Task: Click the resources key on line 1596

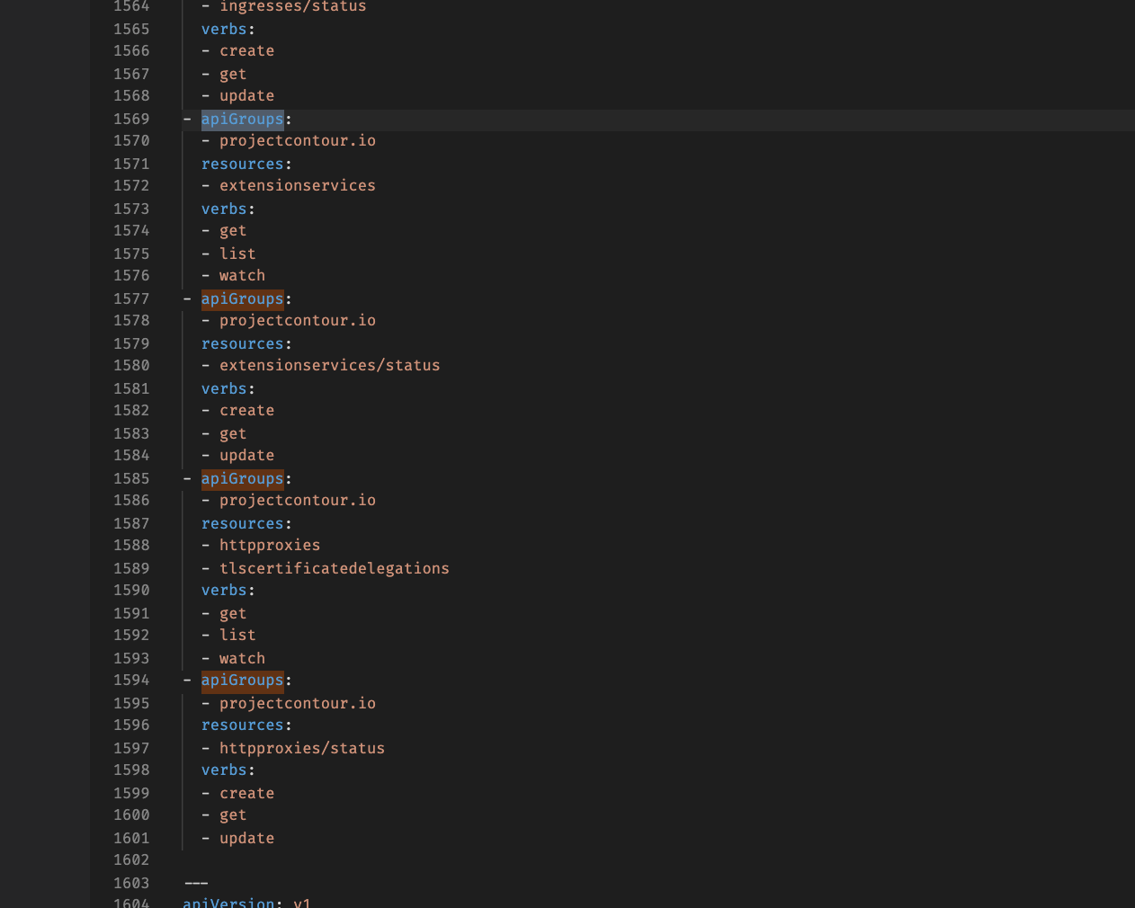Action: [242, 725]
